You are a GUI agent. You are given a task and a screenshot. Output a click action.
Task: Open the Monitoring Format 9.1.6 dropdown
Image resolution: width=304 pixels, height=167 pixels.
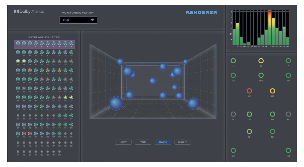[78, 20]
